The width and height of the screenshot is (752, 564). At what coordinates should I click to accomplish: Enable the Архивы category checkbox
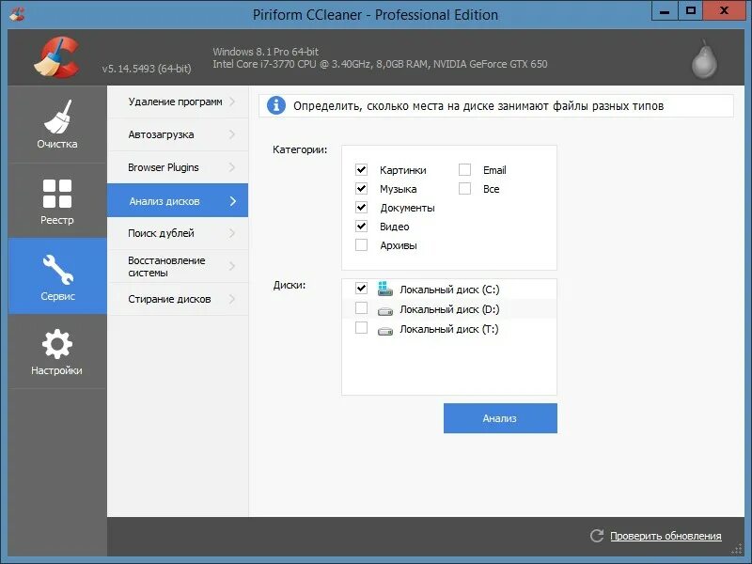361,244
